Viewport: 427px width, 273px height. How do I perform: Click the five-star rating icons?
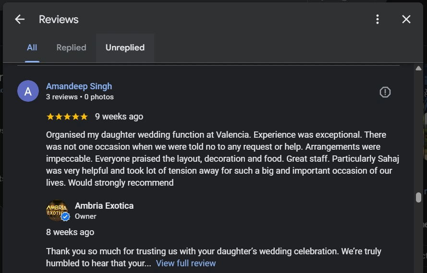pyautogui.click(x=67, y=117)
